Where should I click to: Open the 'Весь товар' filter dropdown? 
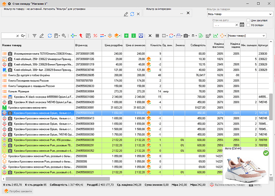[271, 14]
